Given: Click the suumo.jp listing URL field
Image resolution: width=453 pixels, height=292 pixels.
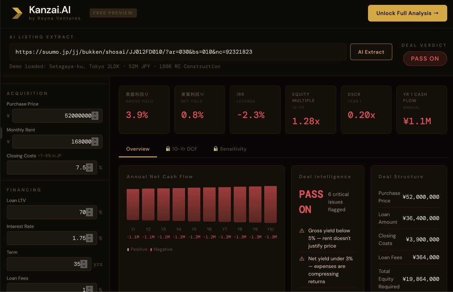Looking at the screenshot, I should pyautogui.click(x=178, y=52).
